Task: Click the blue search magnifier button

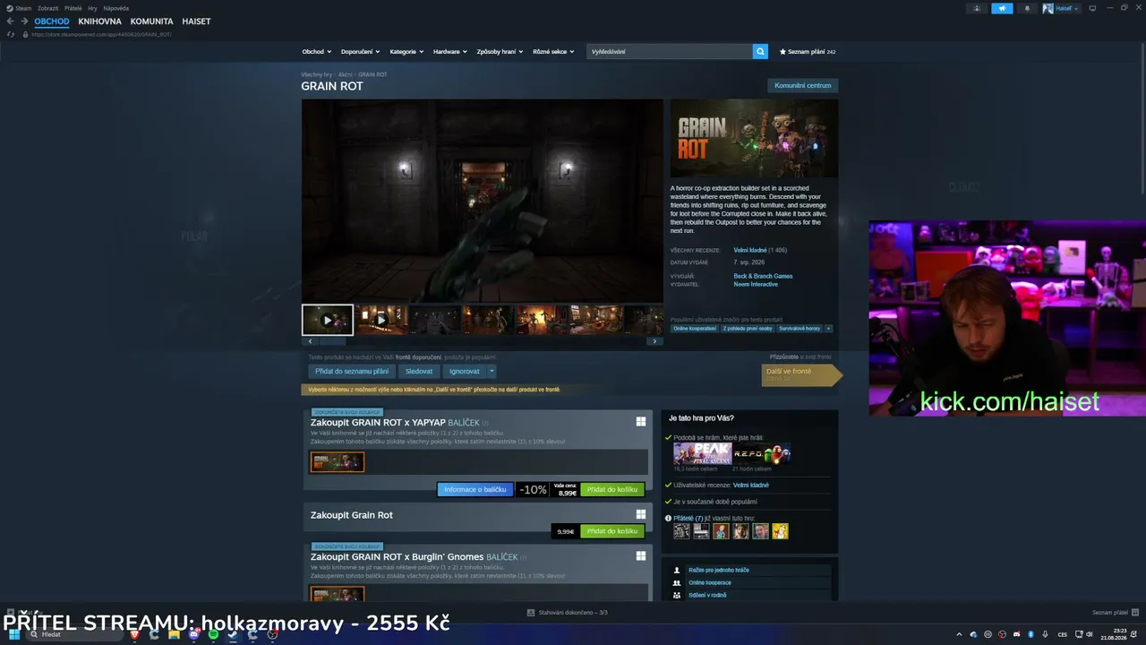Action: (760, 52)
